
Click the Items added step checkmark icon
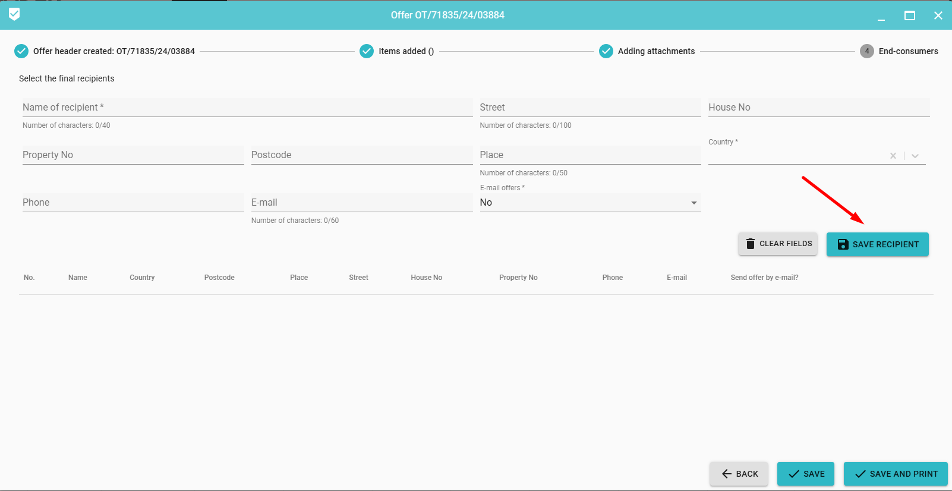click(x=367, y=51)
